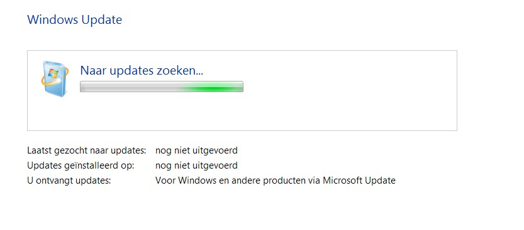
Task: Select the 'Updates geïnstalleerd op:' label
Action: click(81, 165)
